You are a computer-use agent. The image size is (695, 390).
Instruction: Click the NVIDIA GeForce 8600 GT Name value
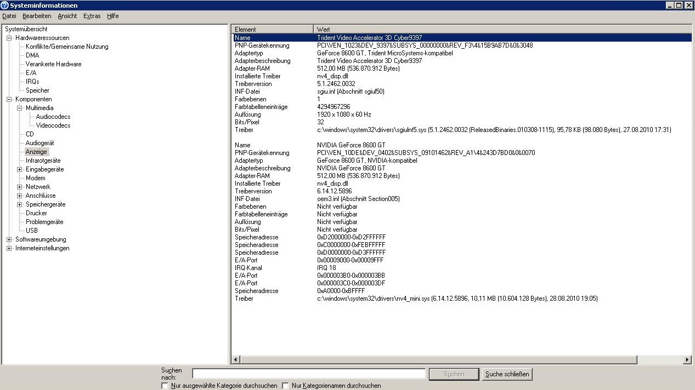[x=351, y=145]
